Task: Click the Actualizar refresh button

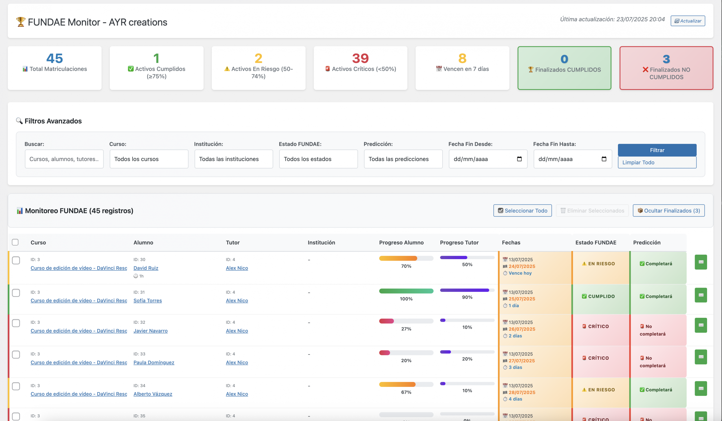Action: [687, 21]
